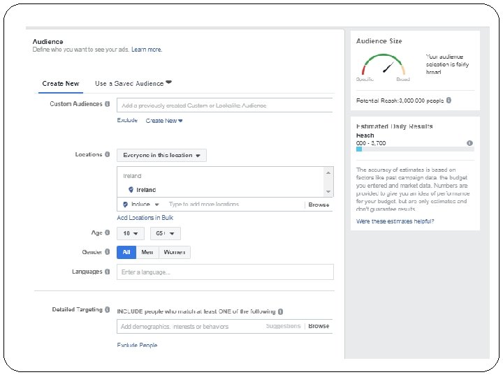
Task: Click the Add Locations in Bulk link
Action: click(x=145, y=219)
